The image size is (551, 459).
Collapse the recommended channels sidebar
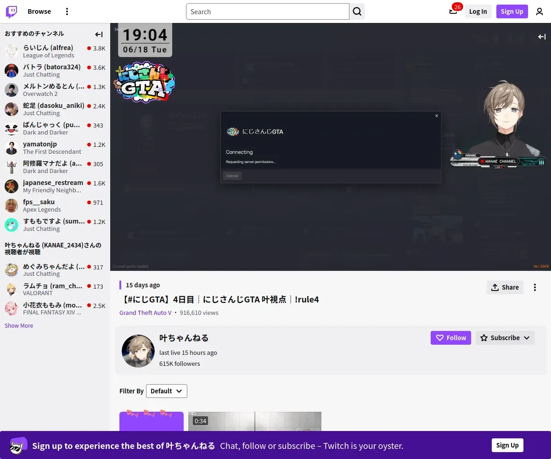tap(99, 34)
